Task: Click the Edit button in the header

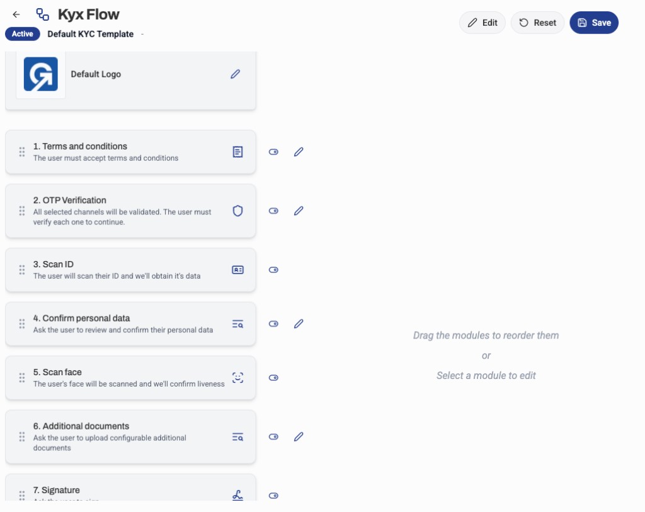Action: point(482,22)
